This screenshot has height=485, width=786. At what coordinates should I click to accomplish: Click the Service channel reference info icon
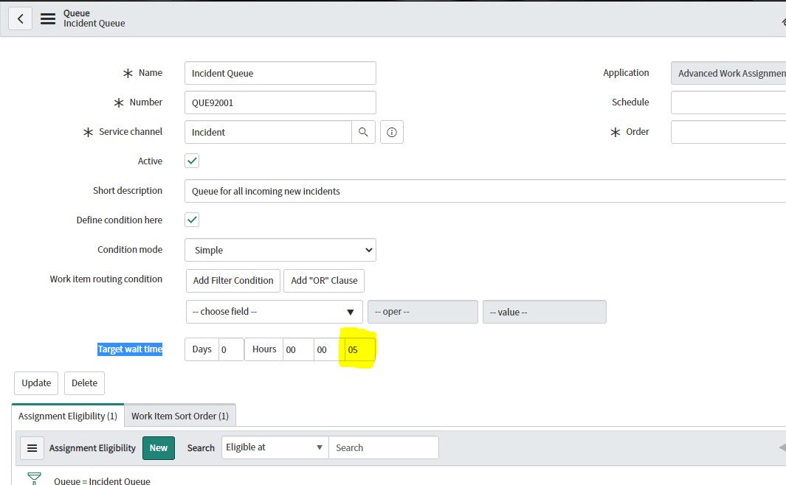391,132
